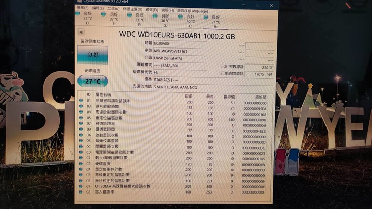Screen dimensions: 372x209
Task: Click status icon for attribute C6
Action: click(81, 181)
